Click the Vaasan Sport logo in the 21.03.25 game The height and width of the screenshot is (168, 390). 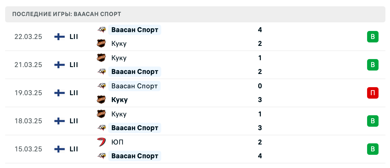pyautogui.click(x=102, y=72)
